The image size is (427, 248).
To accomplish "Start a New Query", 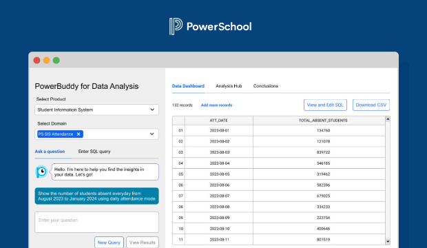I will point(109,242).
